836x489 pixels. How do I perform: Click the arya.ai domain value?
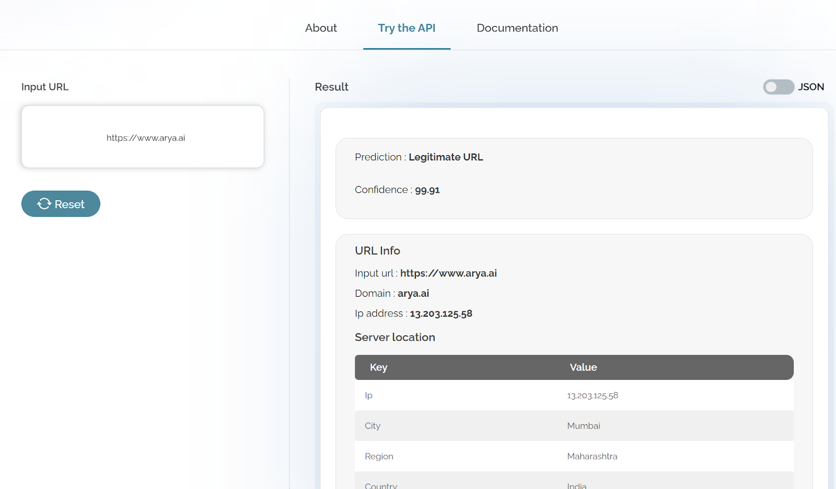413,294
